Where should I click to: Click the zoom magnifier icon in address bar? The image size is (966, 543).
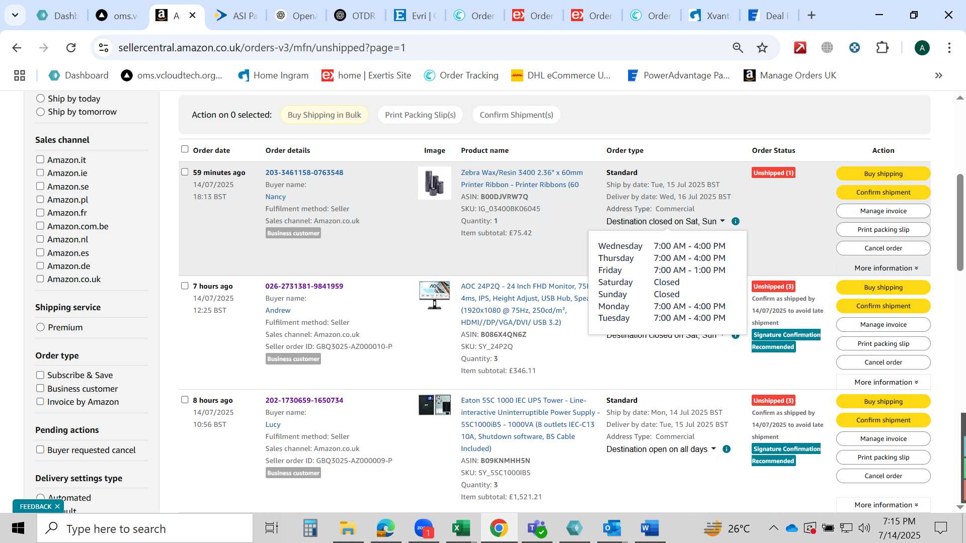point(738,48)
